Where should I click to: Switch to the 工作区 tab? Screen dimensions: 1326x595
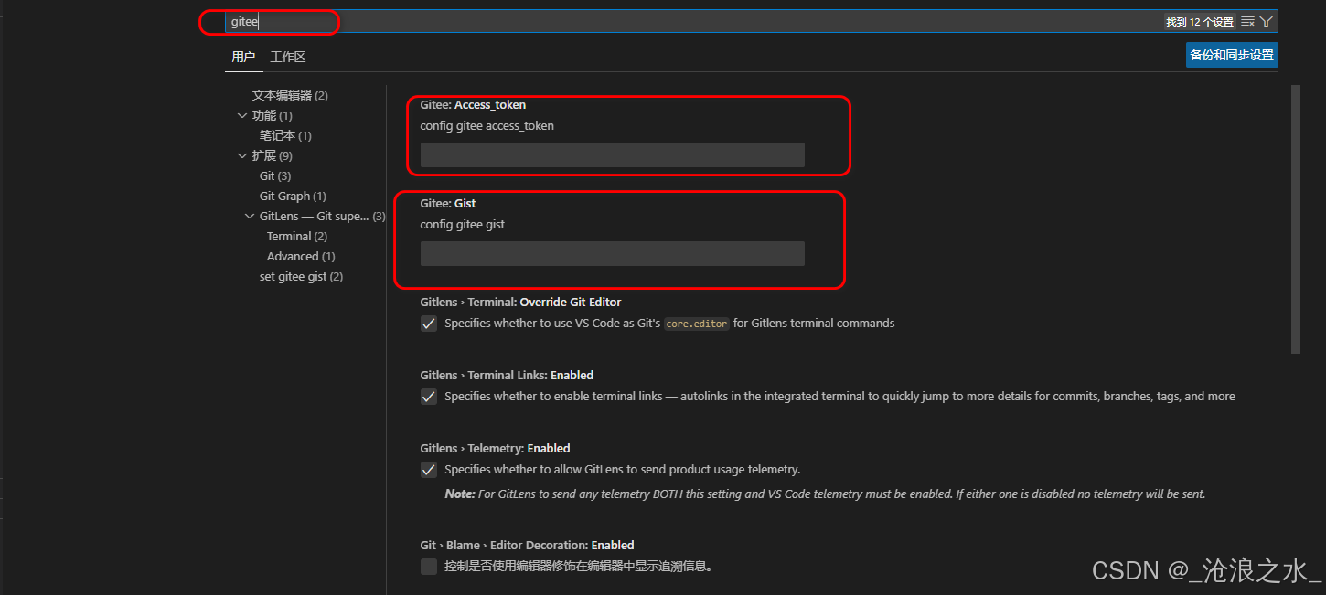287,56
